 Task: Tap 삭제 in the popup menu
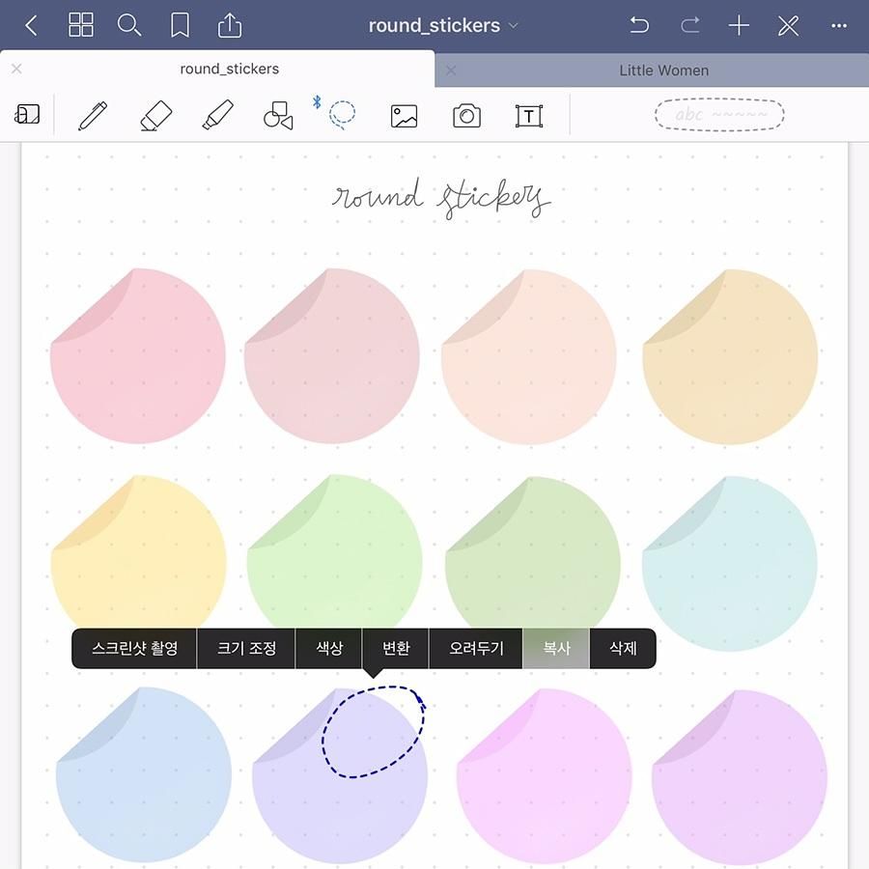pyautogui.click(x=623, y=649)
